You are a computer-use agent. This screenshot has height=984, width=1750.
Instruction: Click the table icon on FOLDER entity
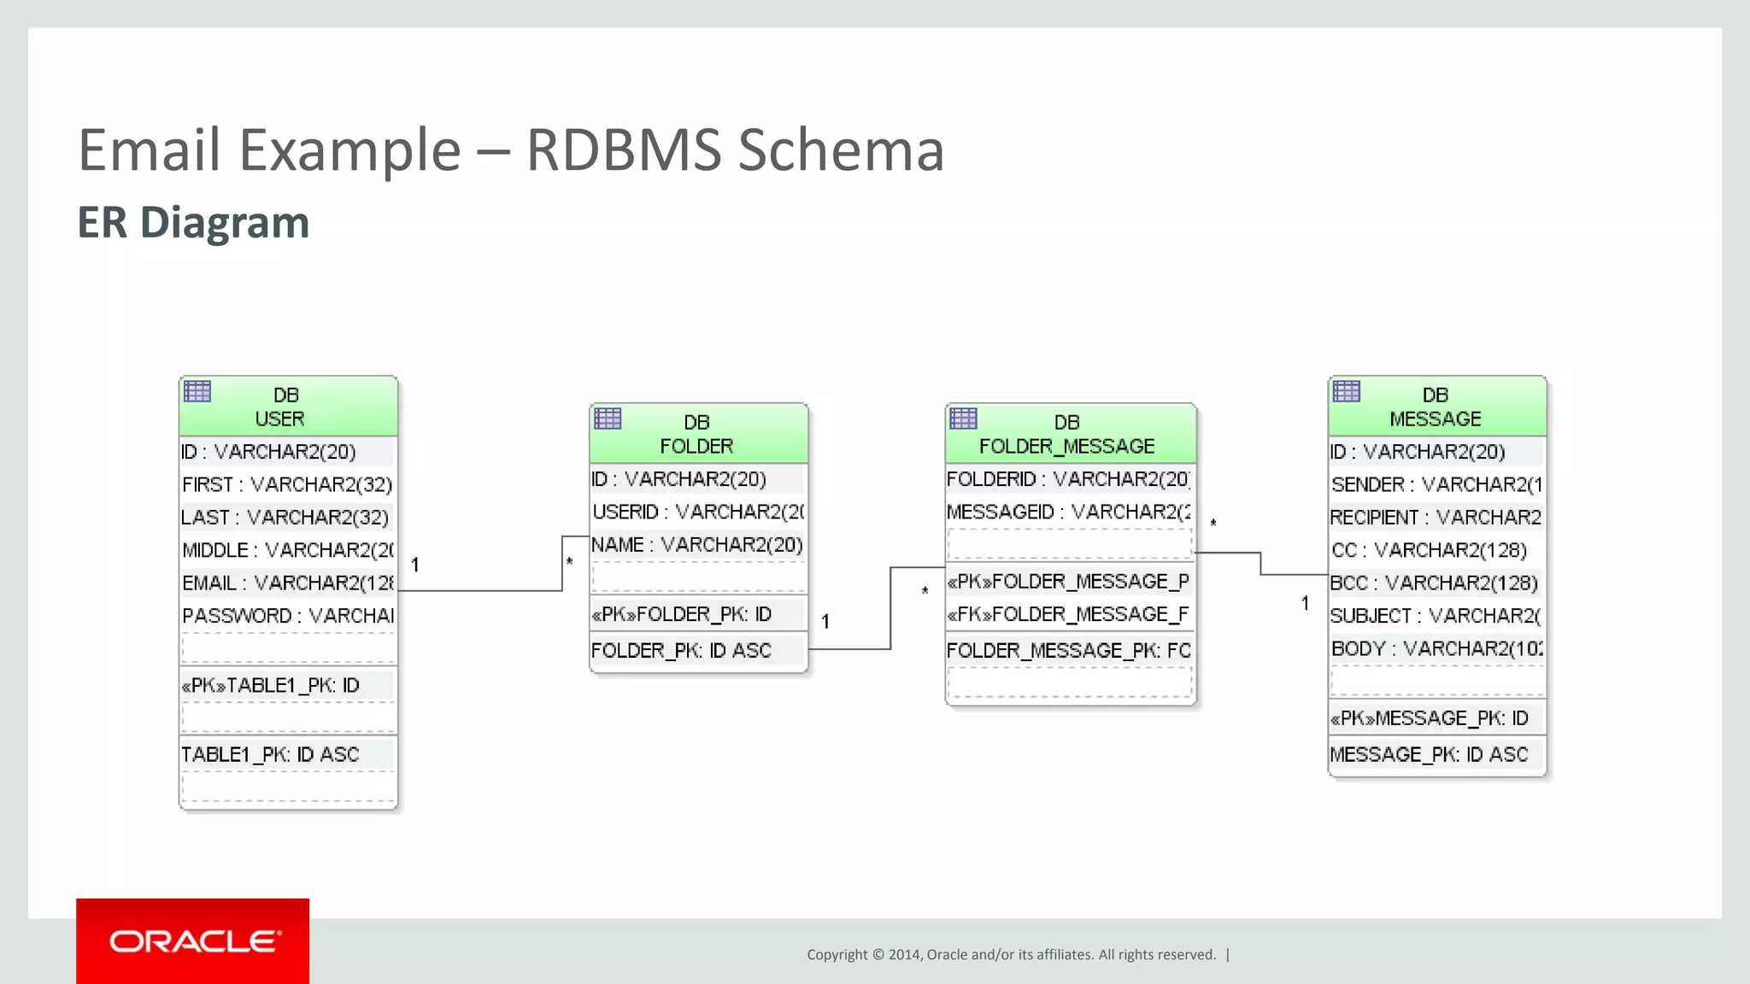[608, 419]
